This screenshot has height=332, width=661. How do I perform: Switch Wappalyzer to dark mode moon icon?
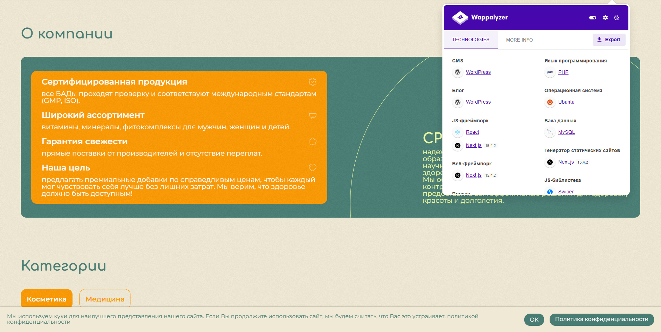[617, 18]
